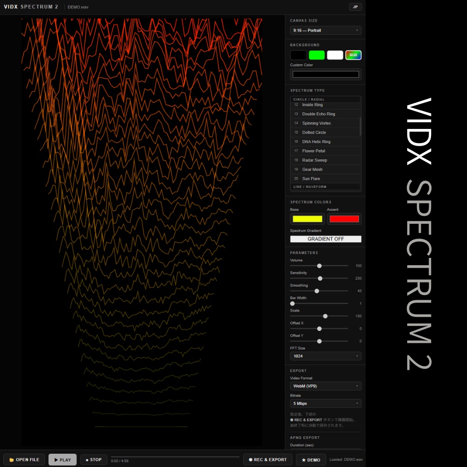Select Inside Ring spectrum type

point(325,105)
